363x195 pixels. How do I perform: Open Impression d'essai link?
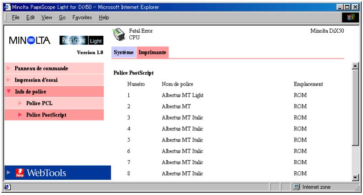point(36,80)
